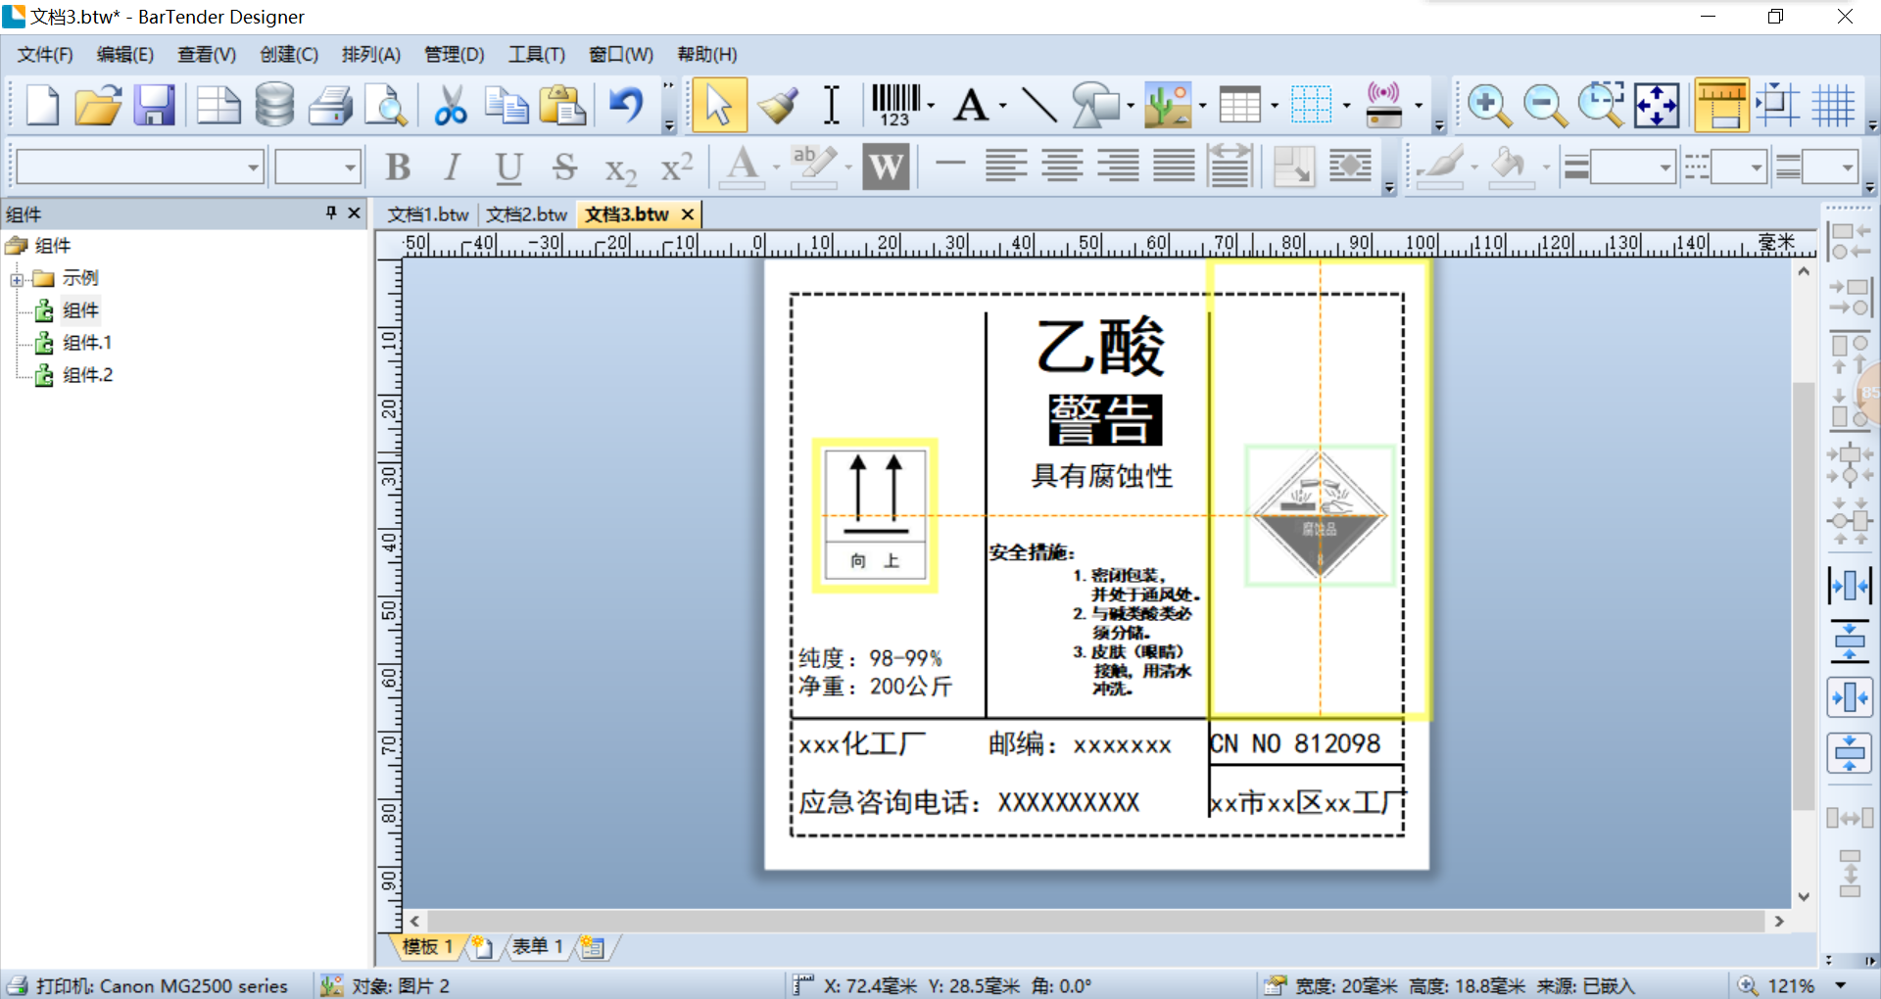
Task: Open the 文件(F) menu
Action: 45,55
